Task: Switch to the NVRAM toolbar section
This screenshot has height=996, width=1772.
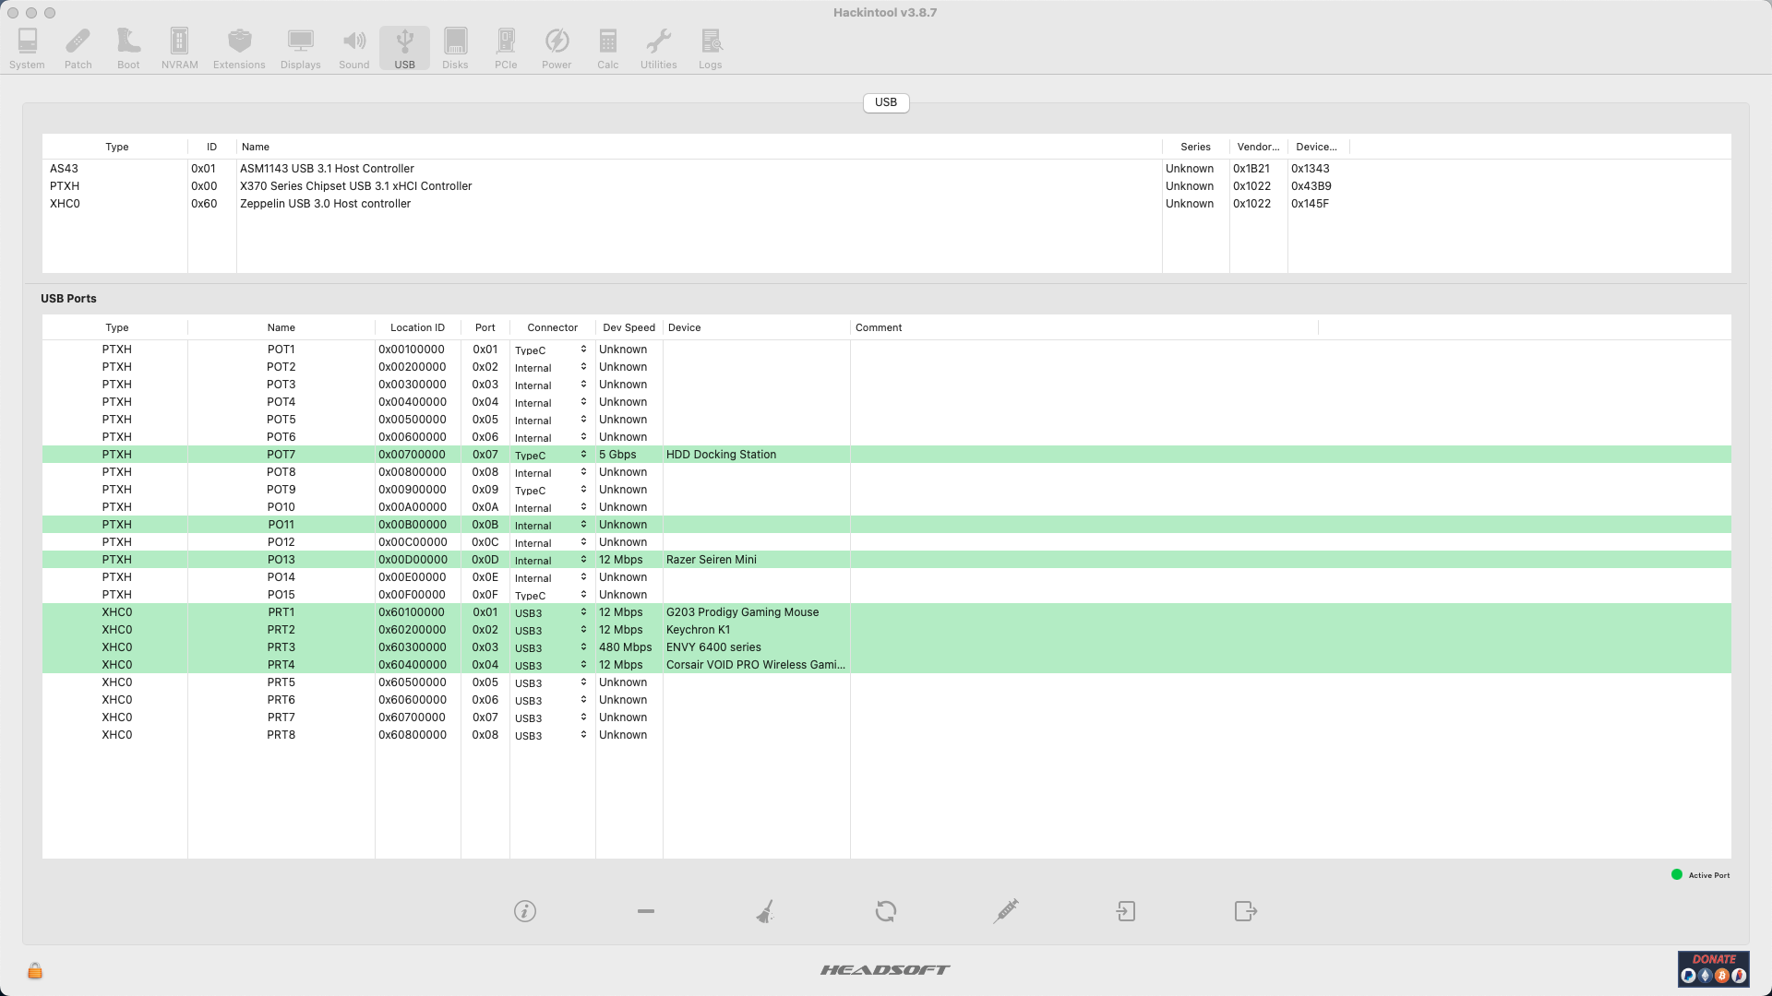Action: click(x=179, y=48)
